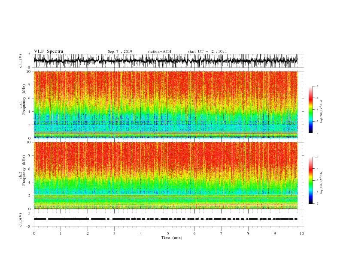Click inside the ch.1 spectrogram panel

coord(165,104)
